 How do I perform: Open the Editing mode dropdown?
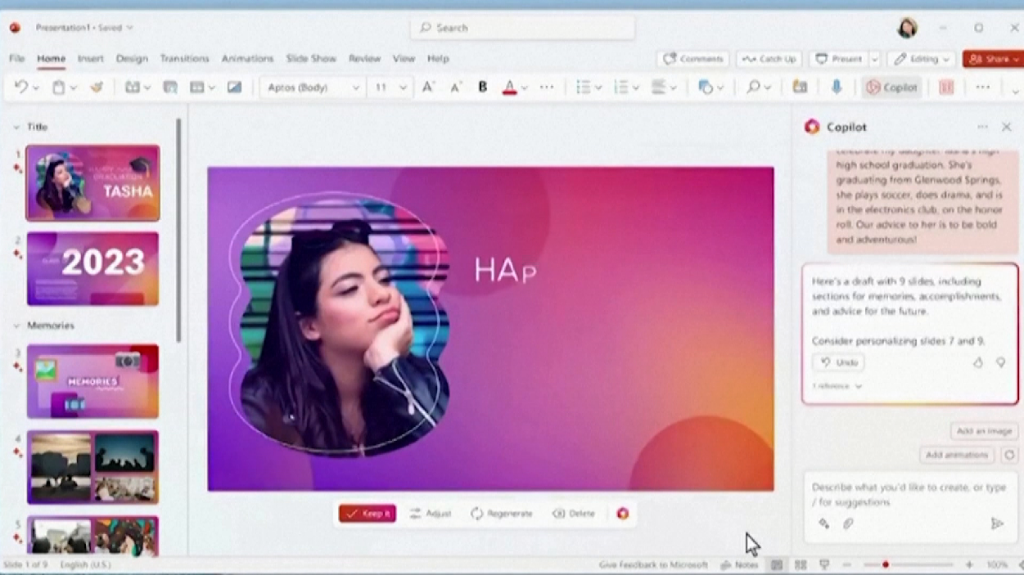923,59
